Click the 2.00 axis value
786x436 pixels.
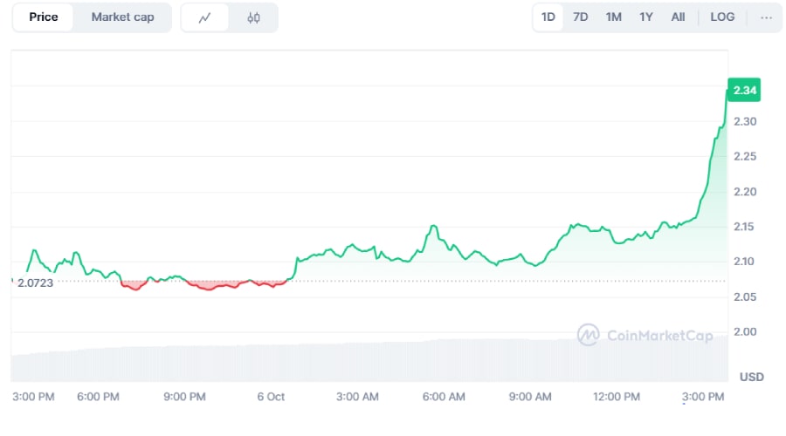(745, 332)
